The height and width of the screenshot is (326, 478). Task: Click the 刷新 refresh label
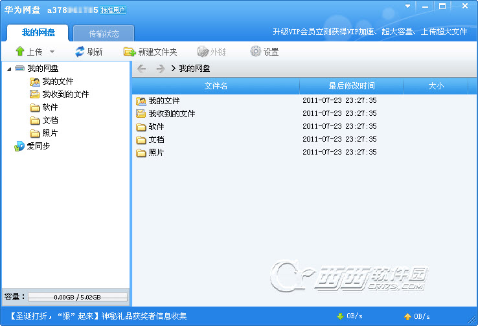point(95,52)
